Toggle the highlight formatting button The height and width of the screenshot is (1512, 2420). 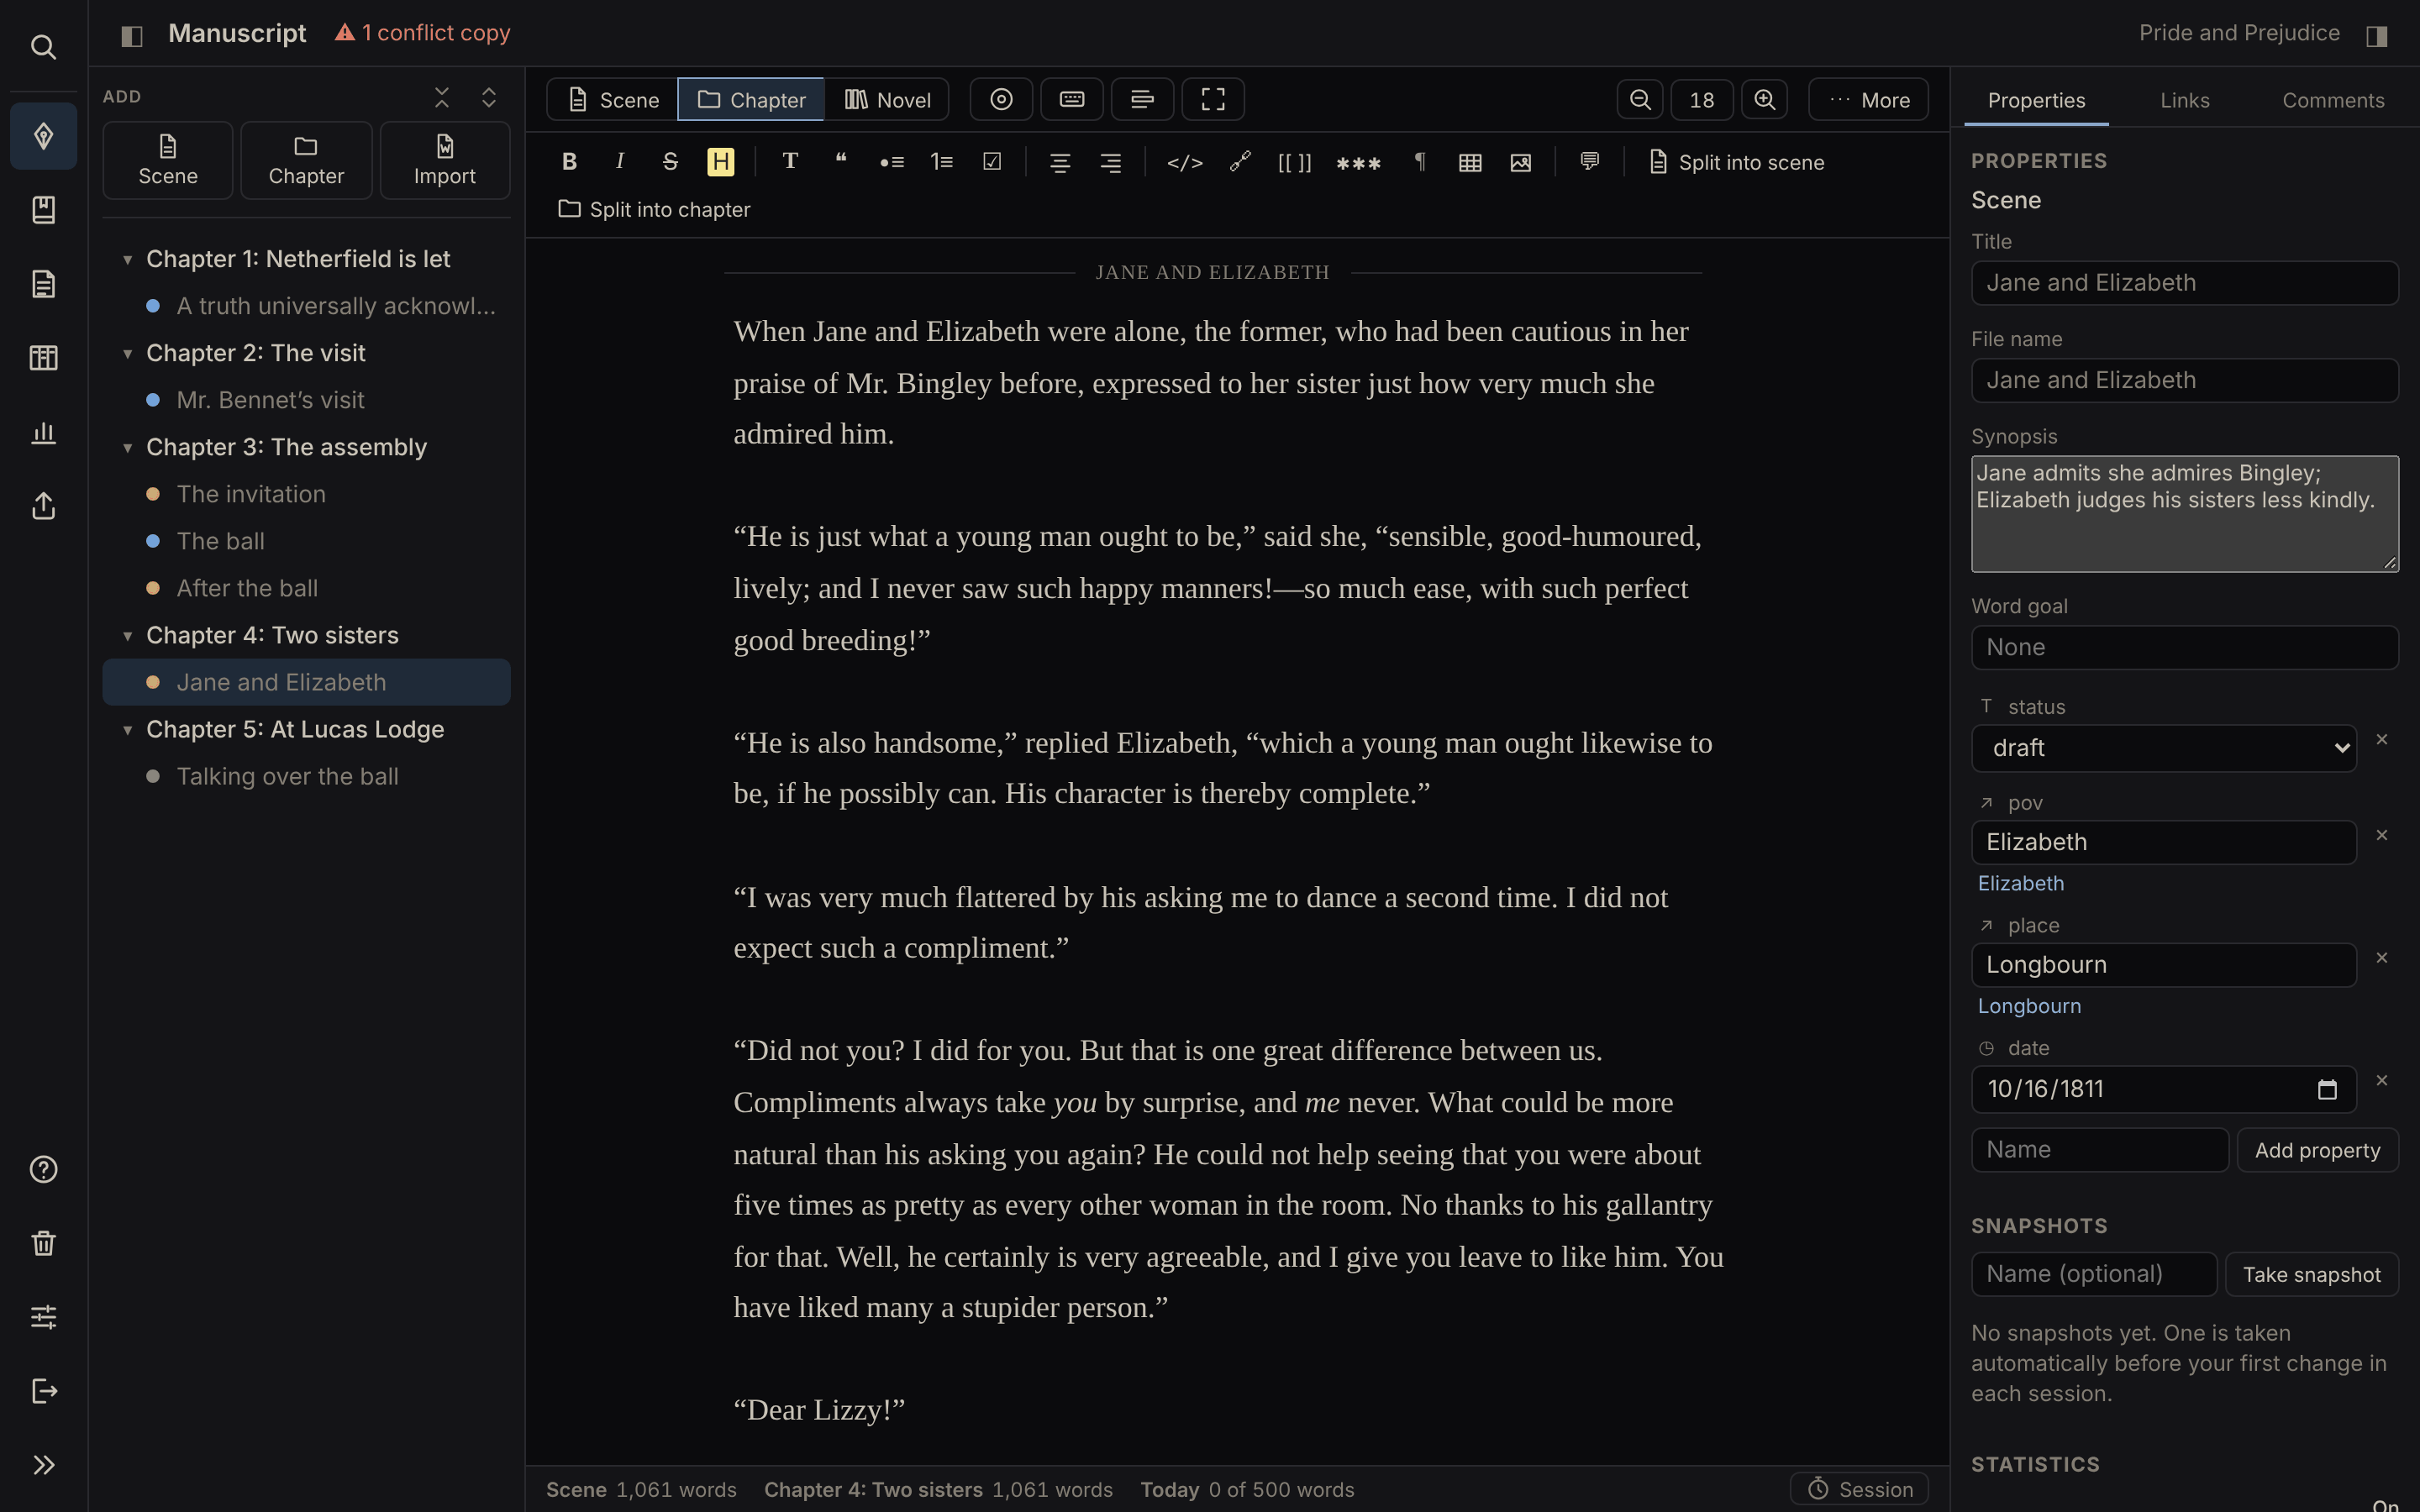(720, 162)
